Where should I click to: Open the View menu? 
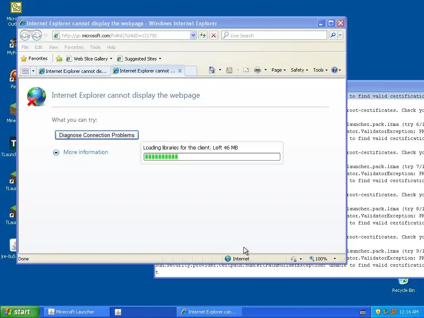(x=53, y=47)
